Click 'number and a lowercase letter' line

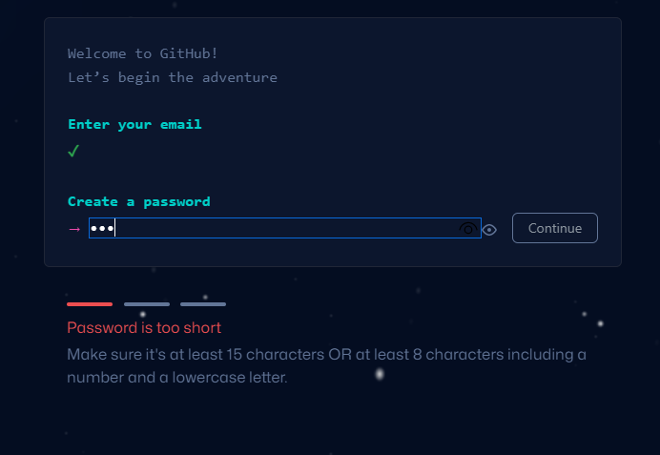[176, 378]
